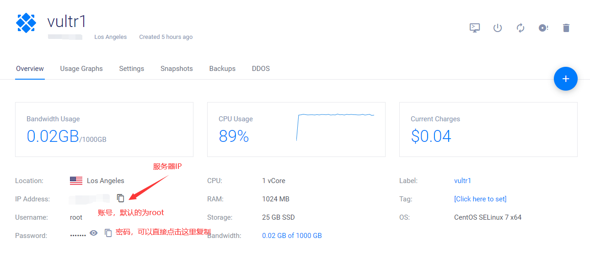The image size is (590, 254).
Task: Click the vultr1 server title
Action: [x=67, y=22]
